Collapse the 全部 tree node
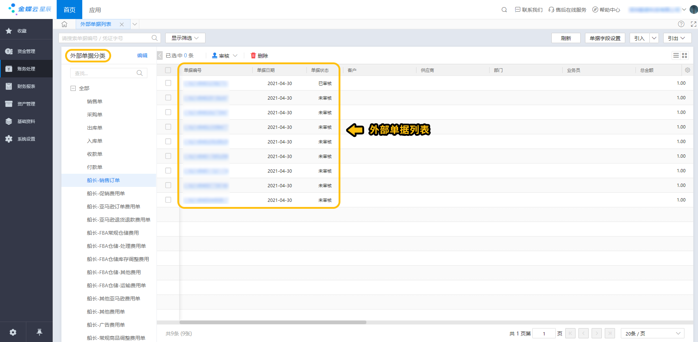The width and height of the screenshot is (698, 342). (x=73, y=88)
